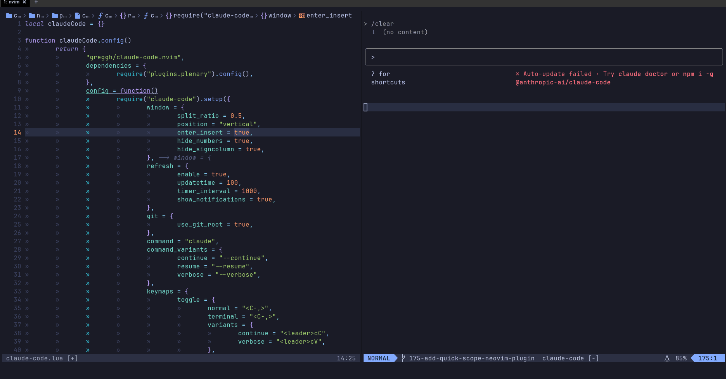Click 'function claudeCode.config()' on line 3
The height and width of the screenshot is (379, 726).
(78, 41)
